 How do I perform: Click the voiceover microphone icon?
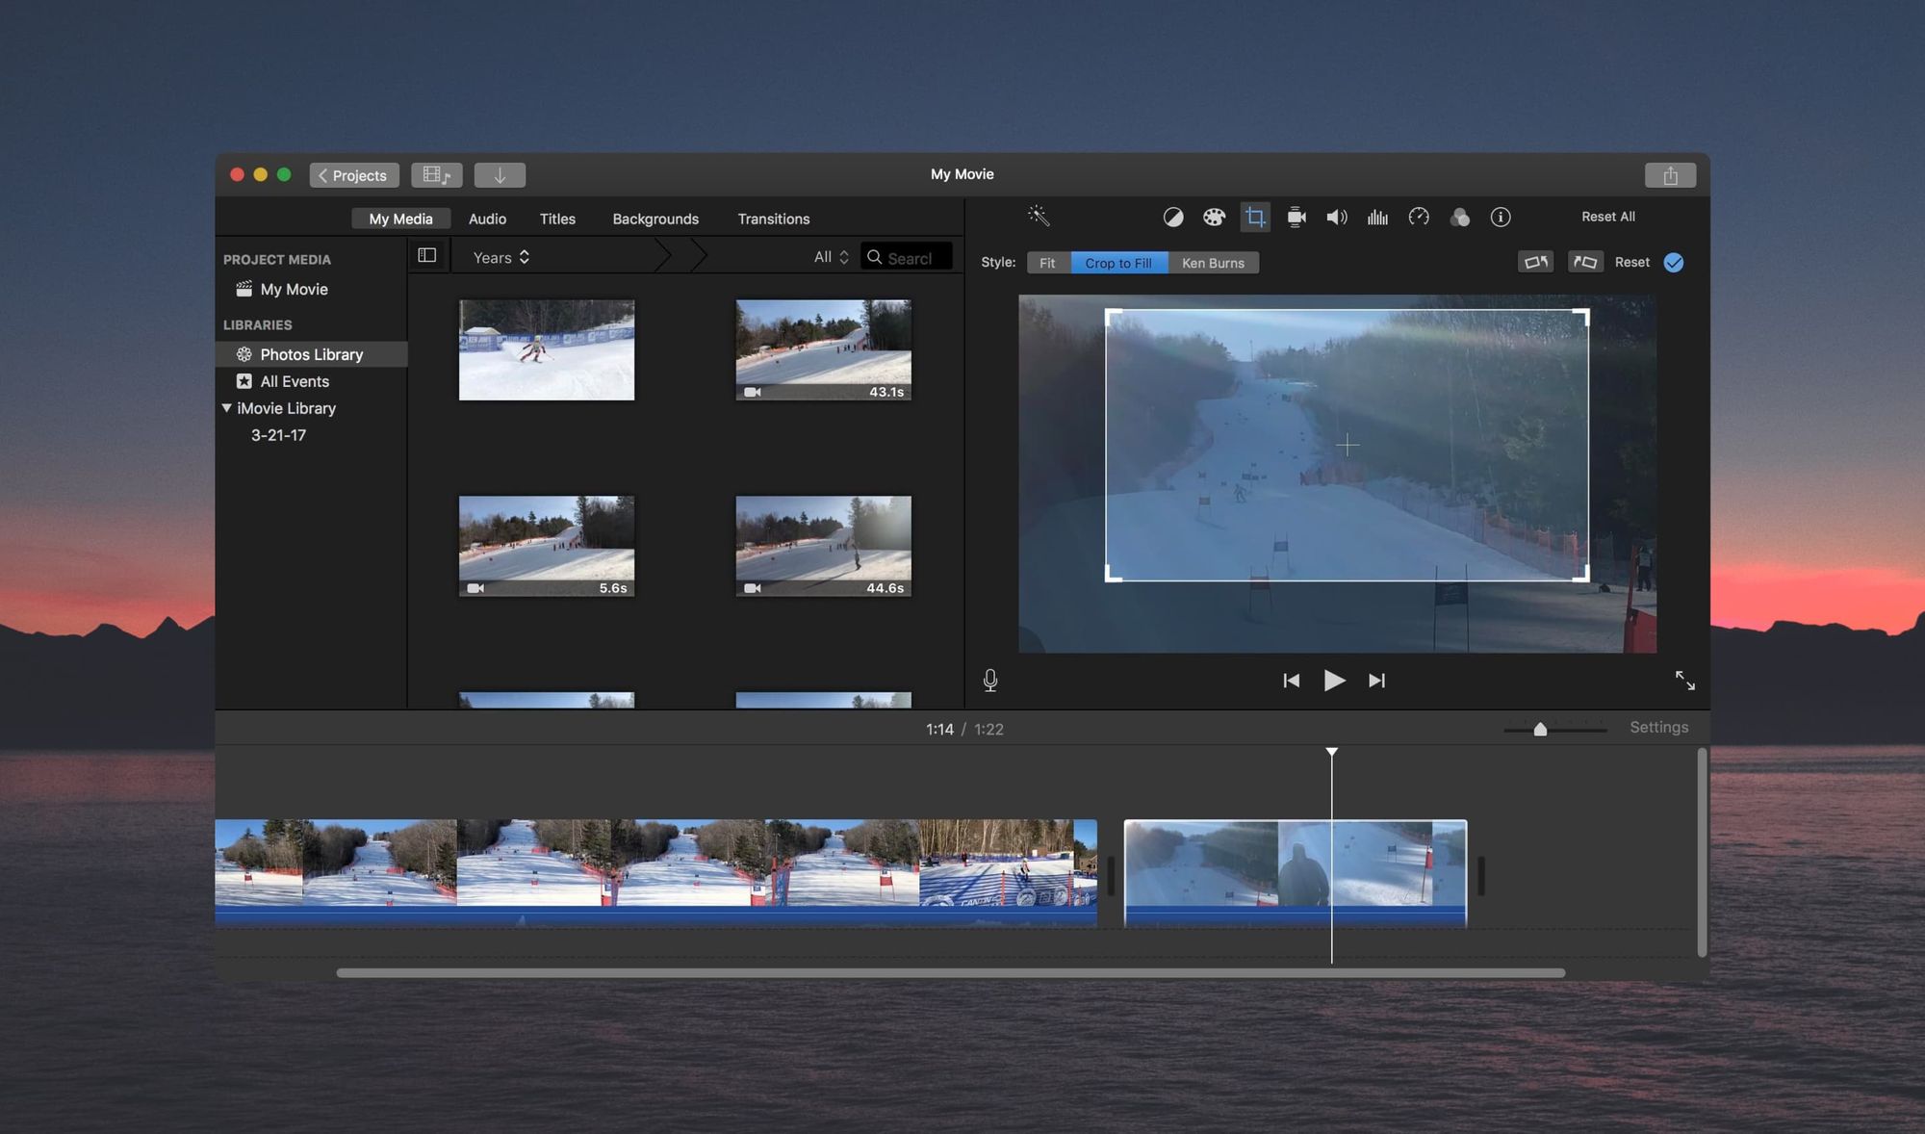click(990, 681)
